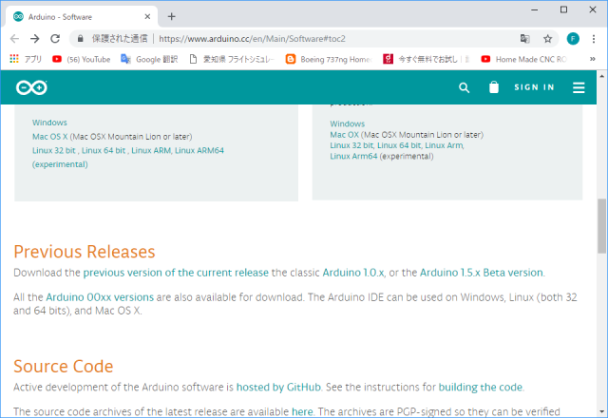Open a new browser tab
Screen dimensions: 608x418
[171, 17]
